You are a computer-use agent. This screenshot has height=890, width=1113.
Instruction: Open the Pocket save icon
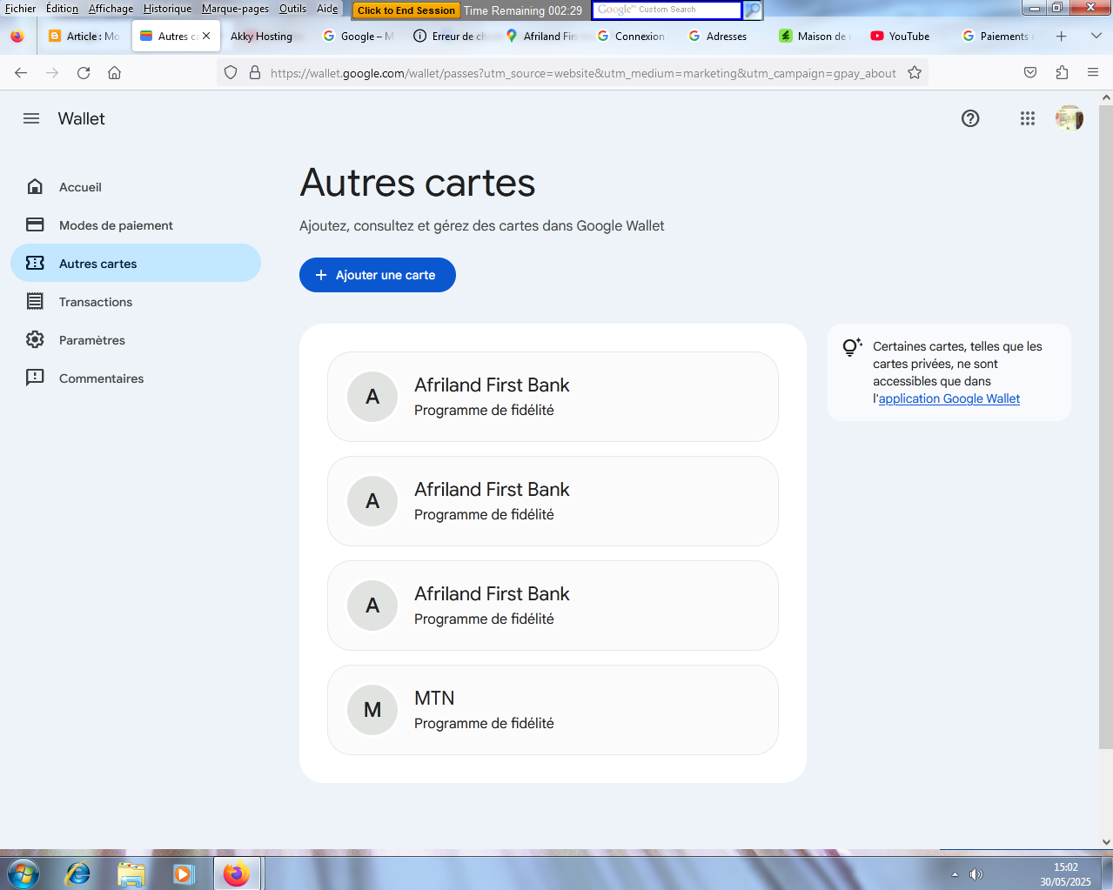[x=1030, y=73]
